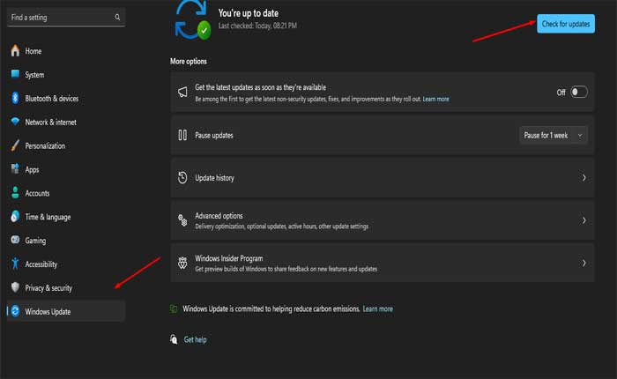Open the Home settings page
The width and height of the screenshot is (617, 379).
(x=66, y=51)
